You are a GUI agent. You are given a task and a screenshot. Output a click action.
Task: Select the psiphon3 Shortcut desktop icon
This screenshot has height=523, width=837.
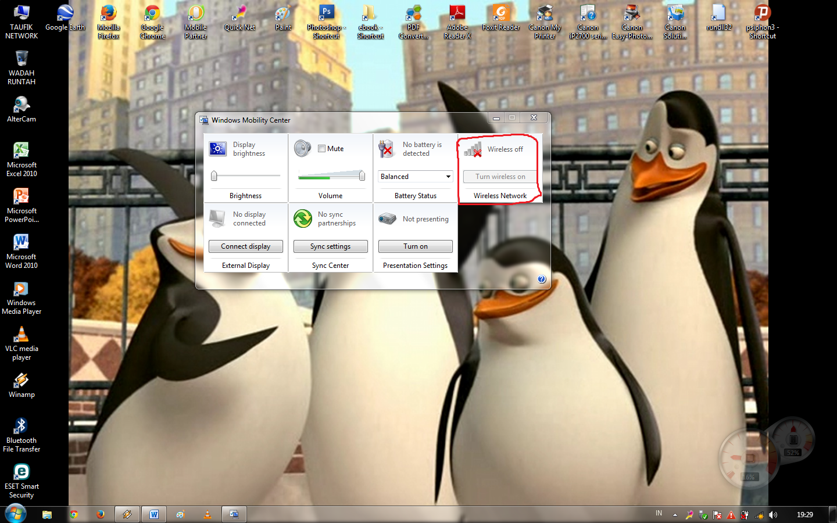(763, 22)
